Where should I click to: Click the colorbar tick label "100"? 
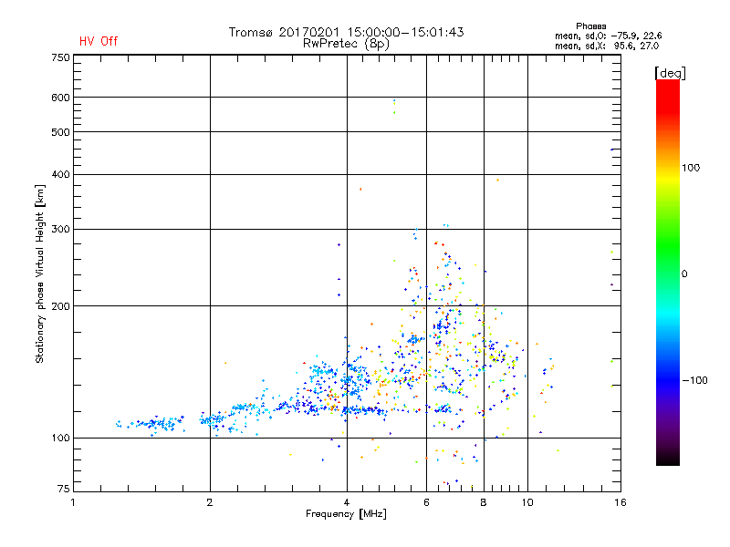point(691,168)
